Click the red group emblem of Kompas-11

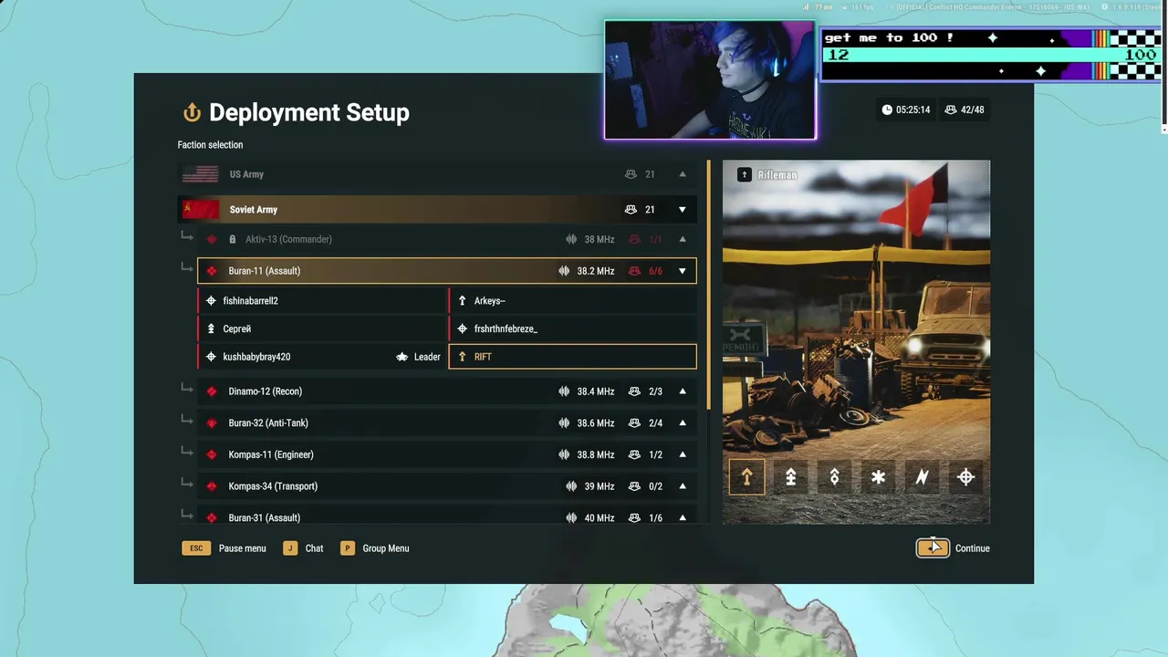[x=212, y=454]
